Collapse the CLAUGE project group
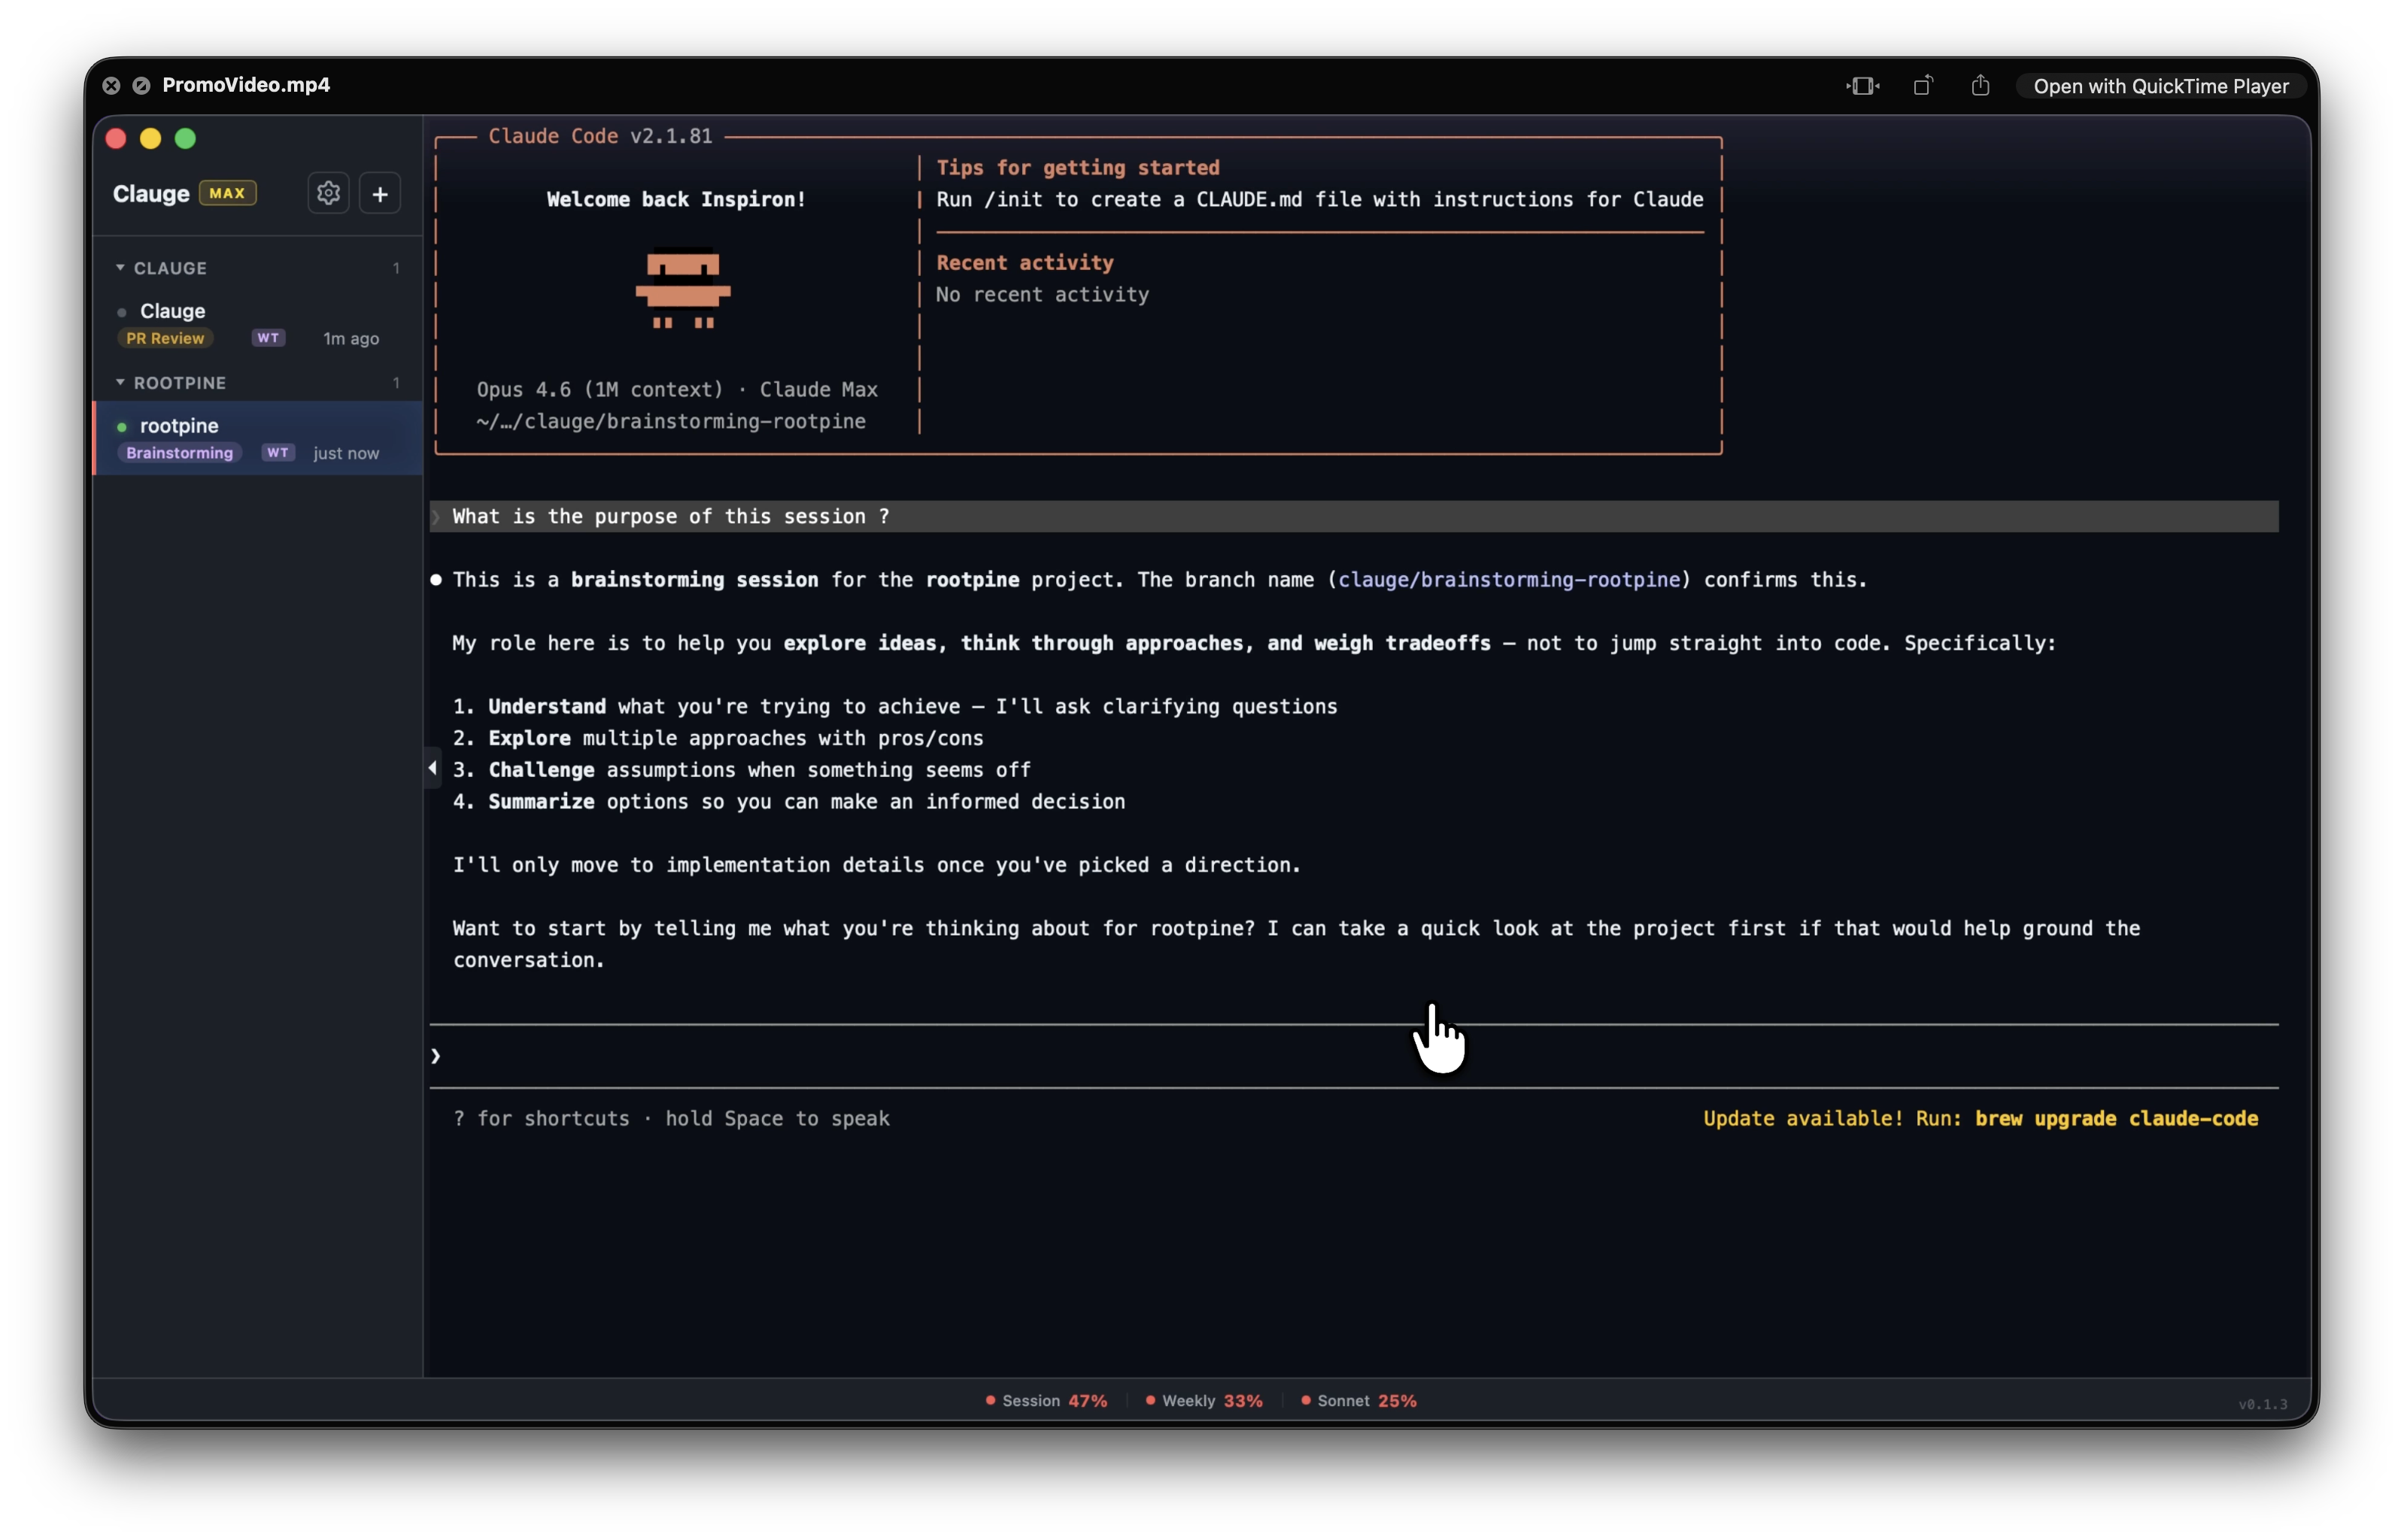 point(120,268)
